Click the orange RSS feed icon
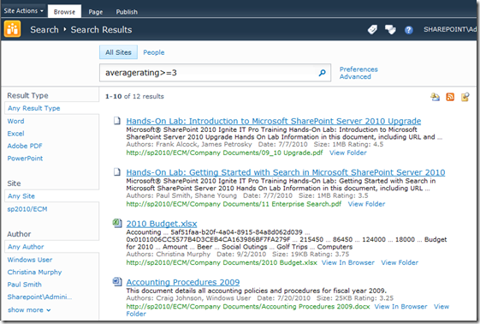Image resolution: width=480 pixels, height=324 pixels. pyautogui.click(x=450, y=97)
